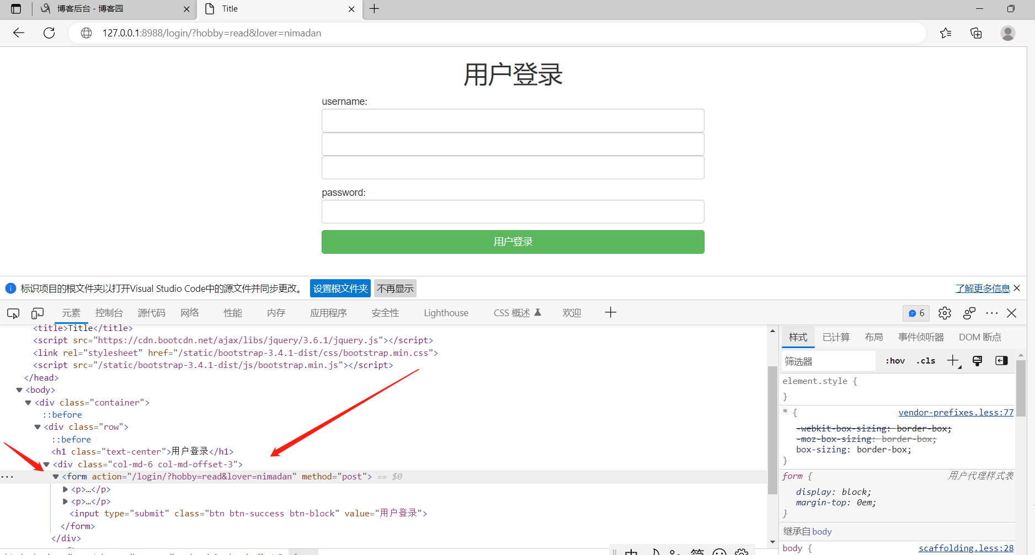Image resolution: width=1035 pixels, height=555 pixels.
Task: View site information globe icon
Action: point(86,33)
